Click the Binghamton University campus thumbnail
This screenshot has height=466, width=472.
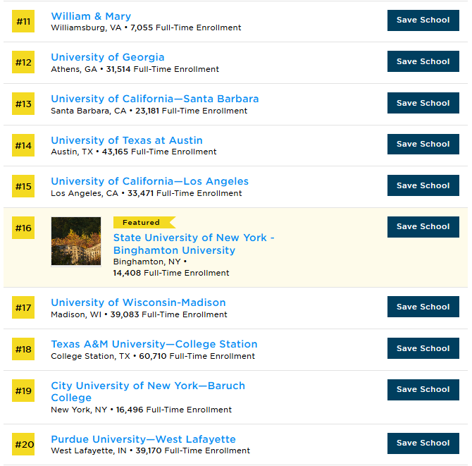coord(76,241)
